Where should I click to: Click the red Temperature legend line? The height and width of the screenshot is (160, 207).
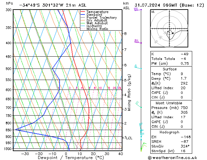coord(83,12)
